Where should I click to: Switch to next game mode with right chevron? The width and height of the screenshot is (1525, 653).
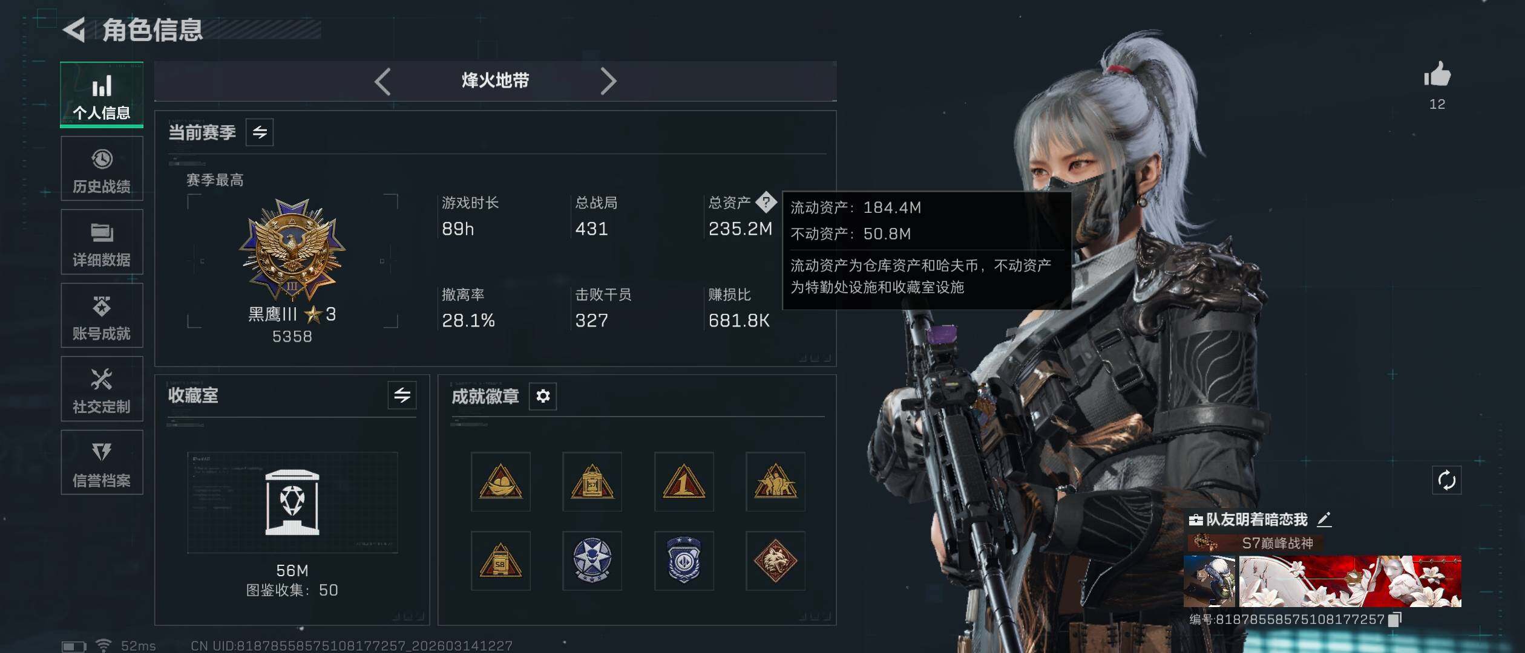coord(608,81)
